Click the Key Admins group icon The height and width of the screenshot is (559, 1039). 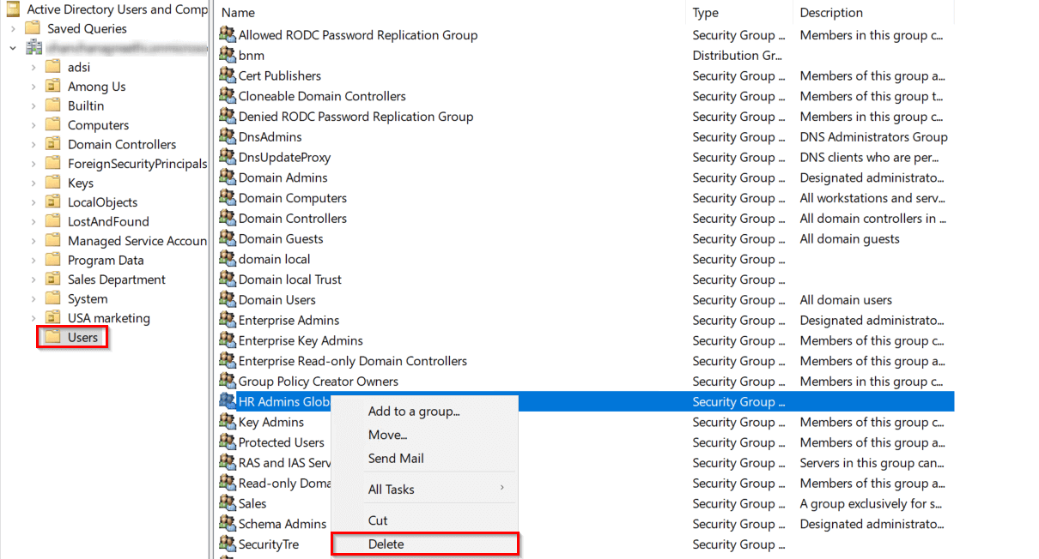pyautogui.click(x=228, y=422)
